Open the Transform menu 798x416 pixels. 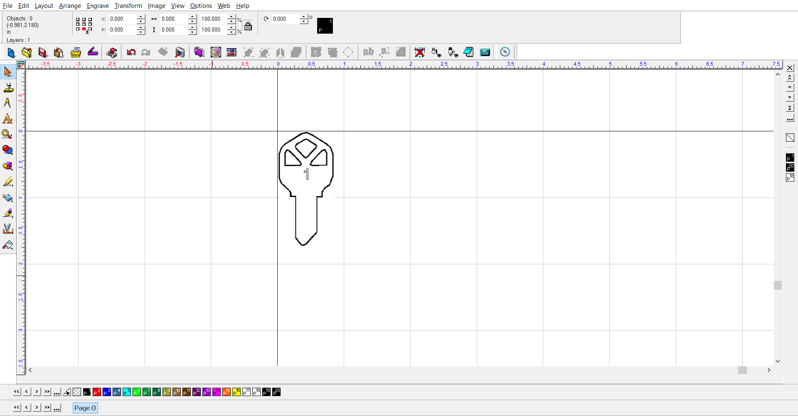click(x=128, y=6)
